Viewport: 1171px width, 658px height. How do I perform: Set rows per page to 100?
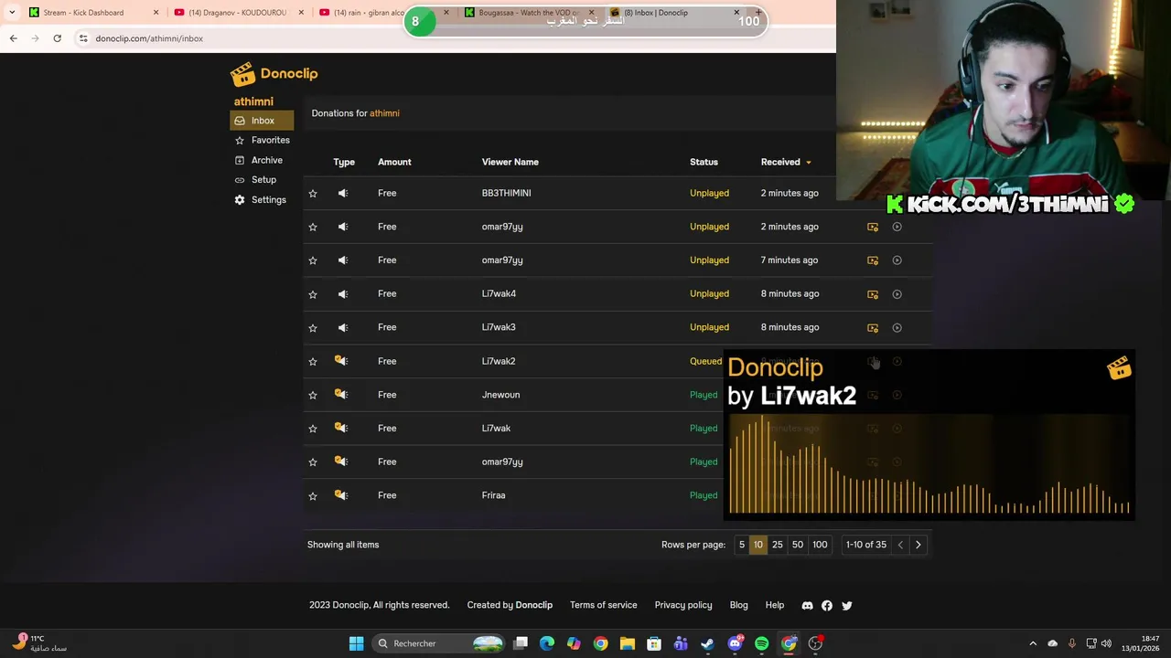pos(820,545)
